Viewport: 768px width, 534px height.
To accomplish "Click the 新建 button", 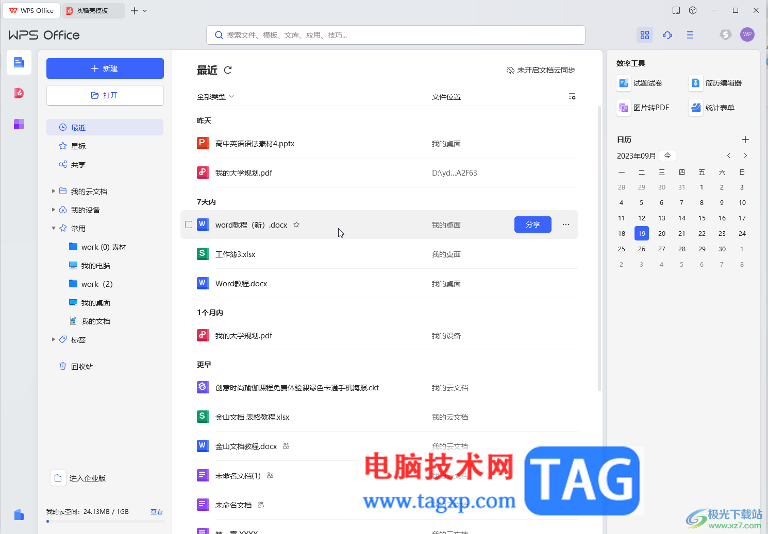I will pos(105,68).
